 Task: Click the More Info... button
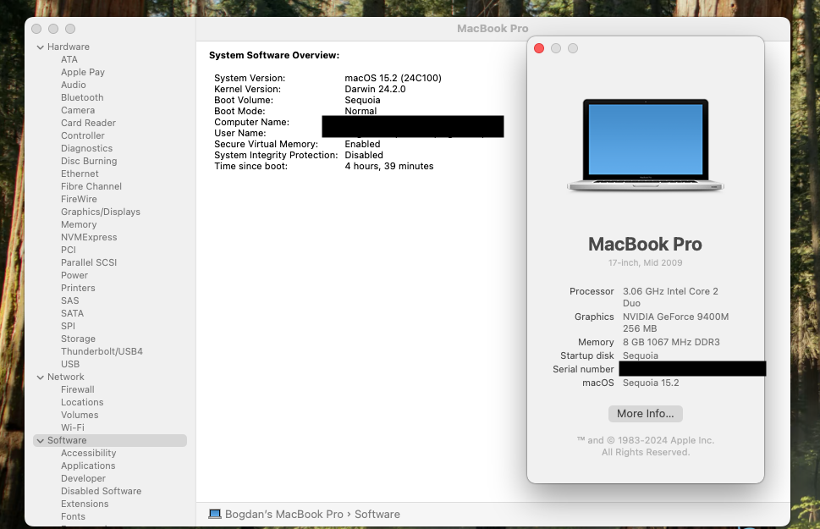(646, 414)
